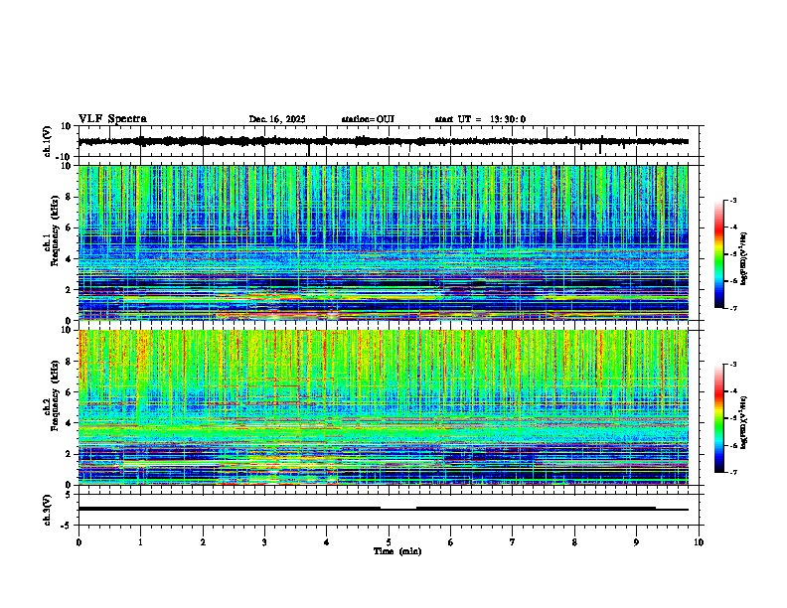Click the '-3' label on ch.1 color bar
Screen dimensions: 787x608
[x=732, y=200]
